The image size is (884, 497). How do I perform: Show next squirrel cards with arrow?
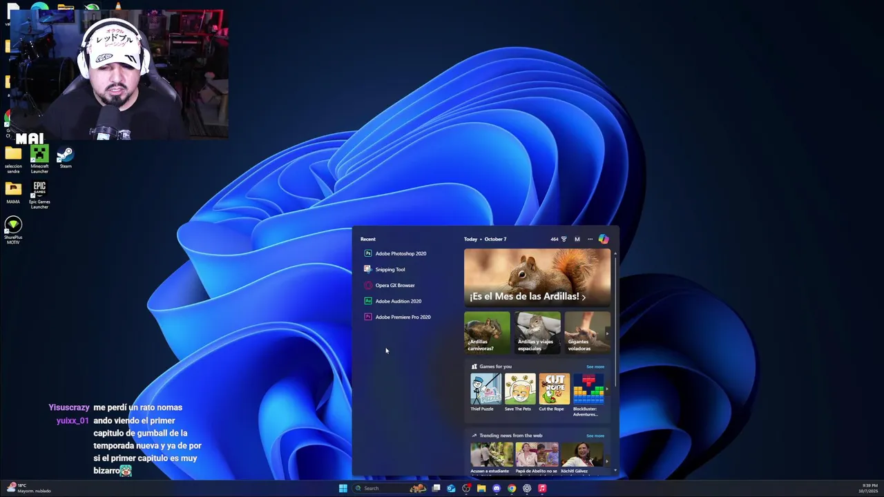[607, 333]
